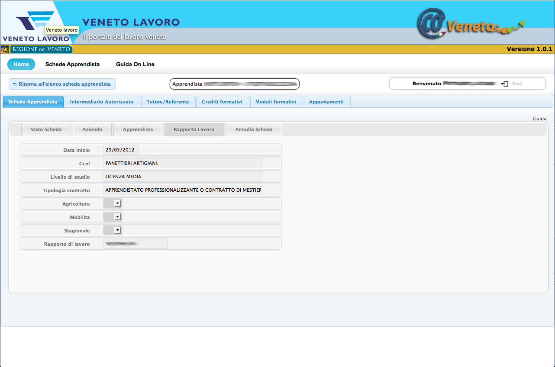Click the Data inizio date field
Viewport: 555px width, 367px height.
point(120,150)
